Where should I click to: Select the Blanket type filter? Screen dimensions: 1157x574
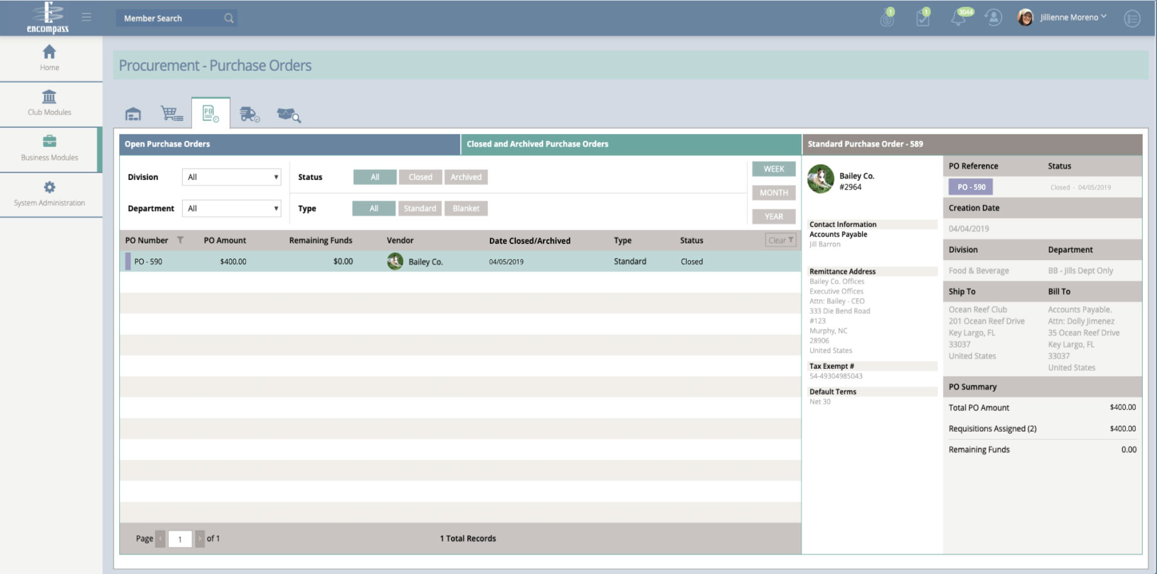466,208
